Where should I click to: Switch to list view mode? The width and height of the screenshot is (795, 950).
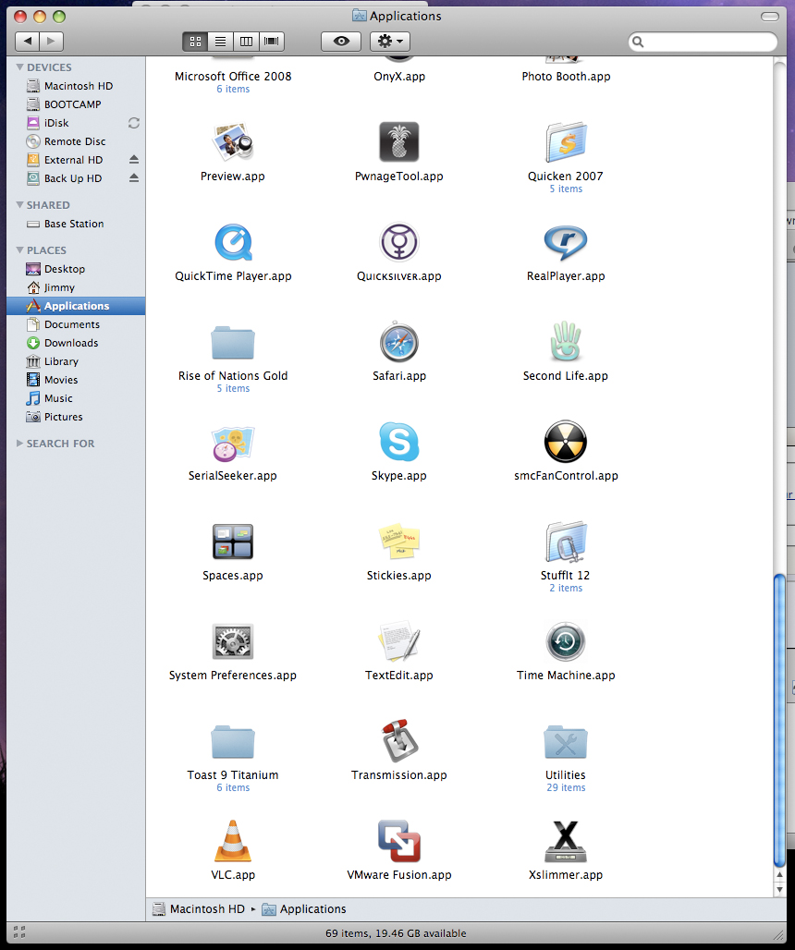tap(221, 42)
